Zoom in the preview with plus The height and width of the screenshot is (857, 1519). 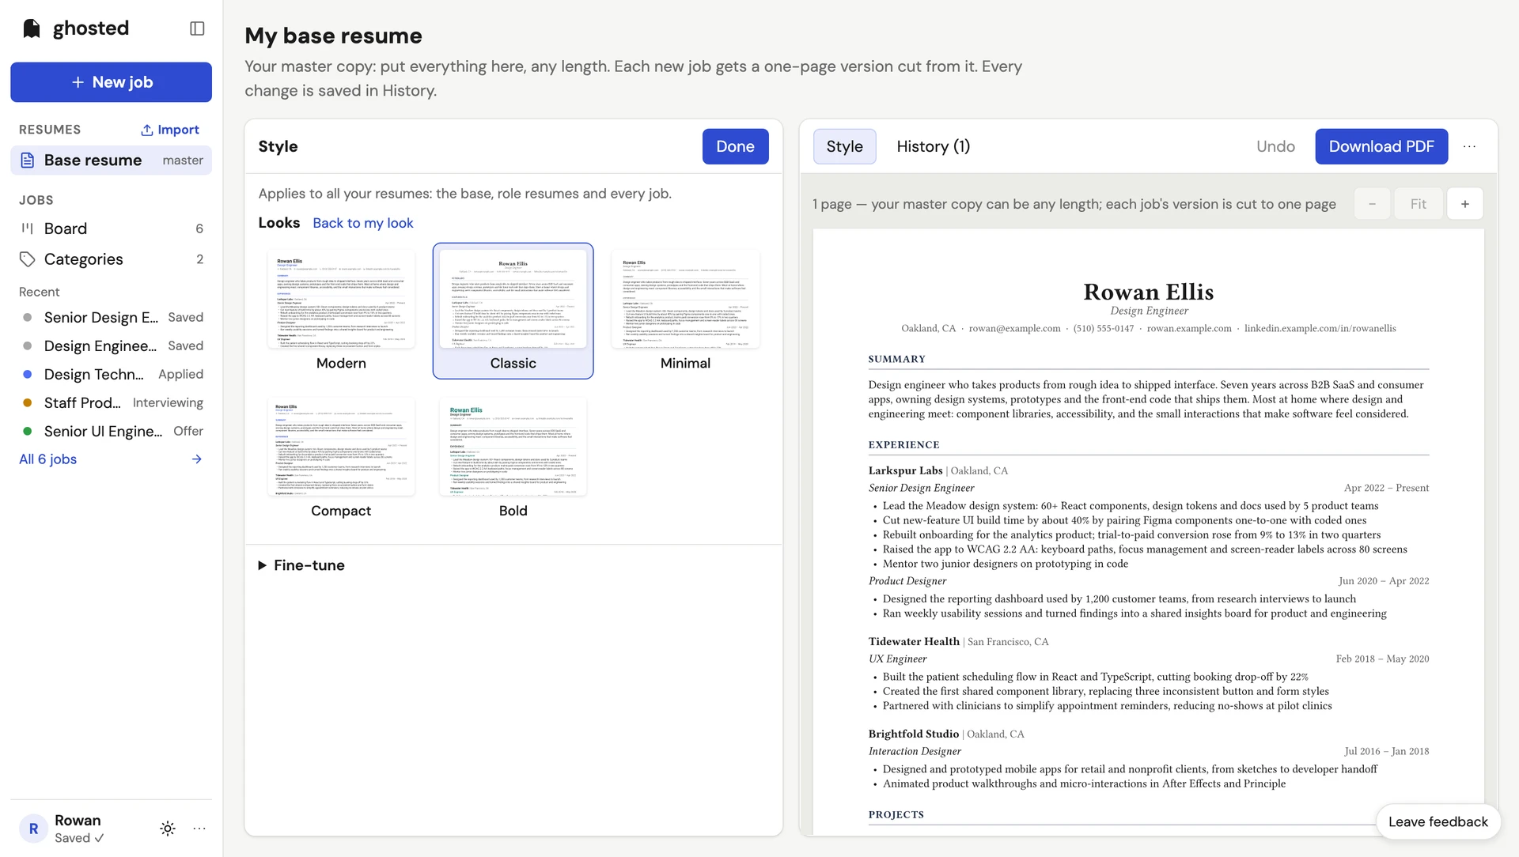tap(1465, 204)
